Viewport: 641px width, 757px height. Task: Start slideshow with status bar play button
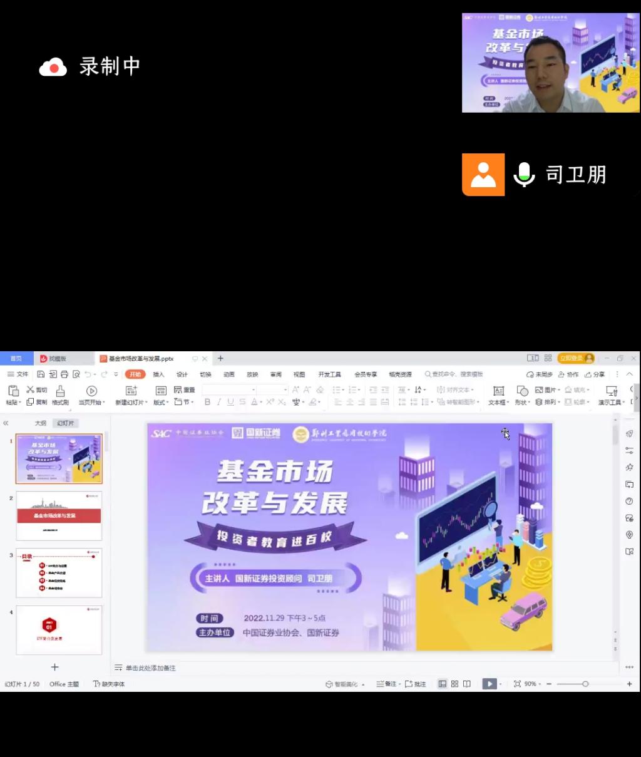point(490,684)
